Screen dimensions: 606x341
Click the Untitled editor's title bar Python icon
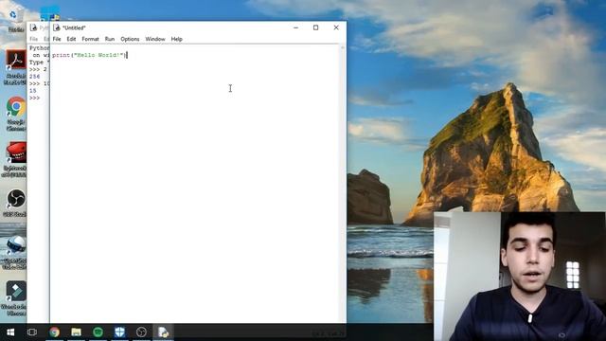pyautogui.click(x=57, y=27)
